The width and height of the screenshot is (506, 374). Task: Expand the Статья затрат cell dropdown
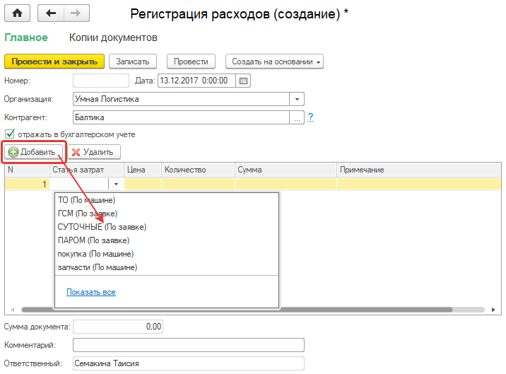(116, 184)
